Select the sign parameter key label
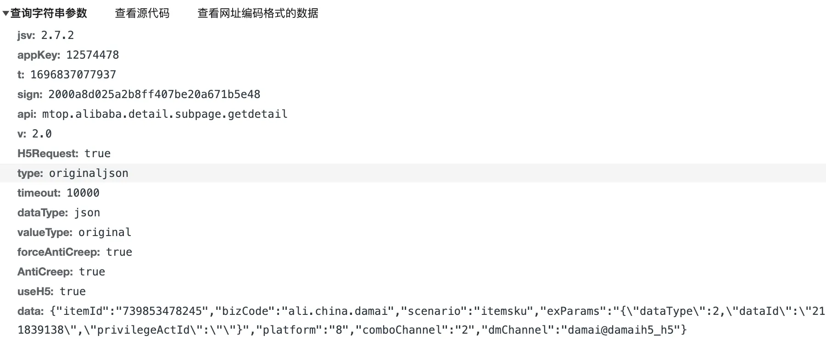The image size is (826, 341). pyautogui.click(x=29, y=94)
